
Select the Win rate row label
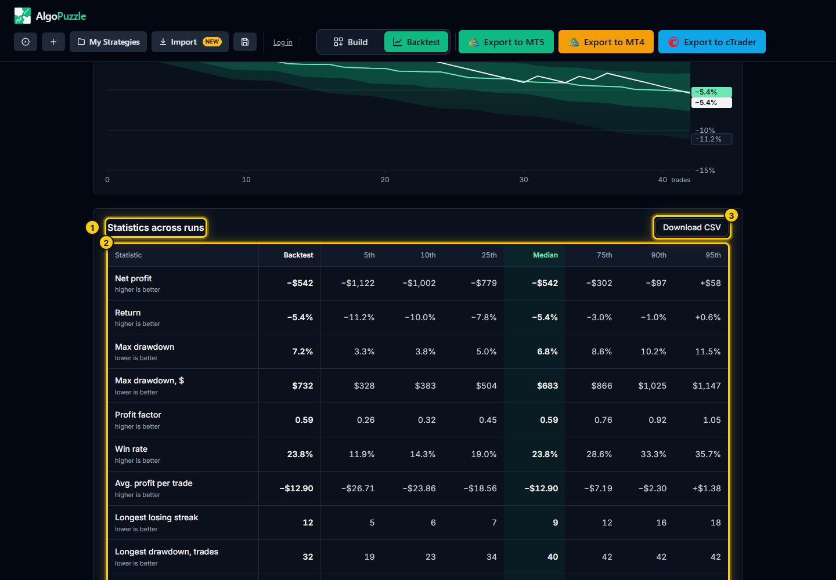(131, 449)
